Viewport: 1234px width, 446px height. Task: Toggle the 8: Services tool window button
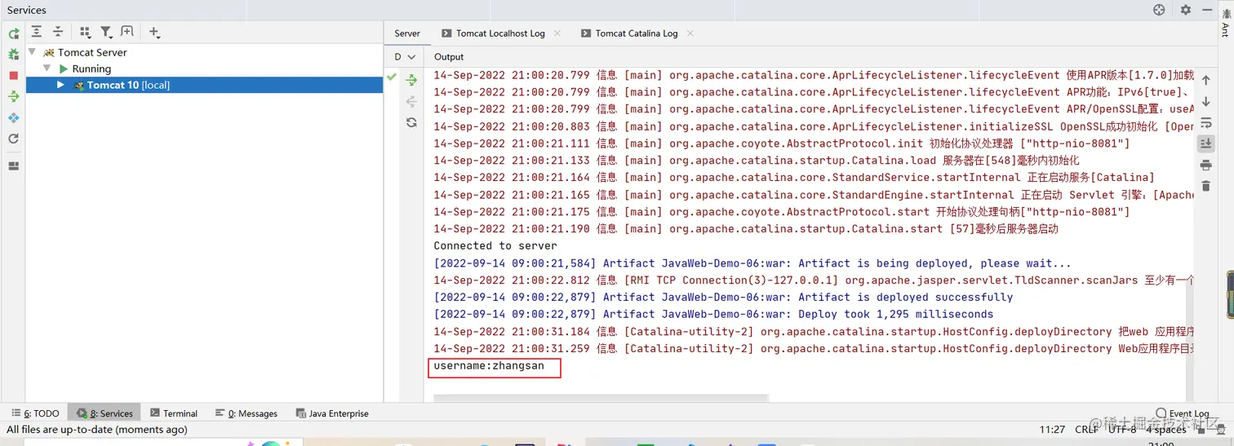(x=104, y=413)
